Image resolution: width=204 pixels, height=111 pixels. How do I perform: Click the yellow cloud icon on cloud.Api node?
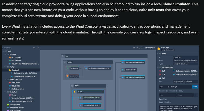click(74, 92)
